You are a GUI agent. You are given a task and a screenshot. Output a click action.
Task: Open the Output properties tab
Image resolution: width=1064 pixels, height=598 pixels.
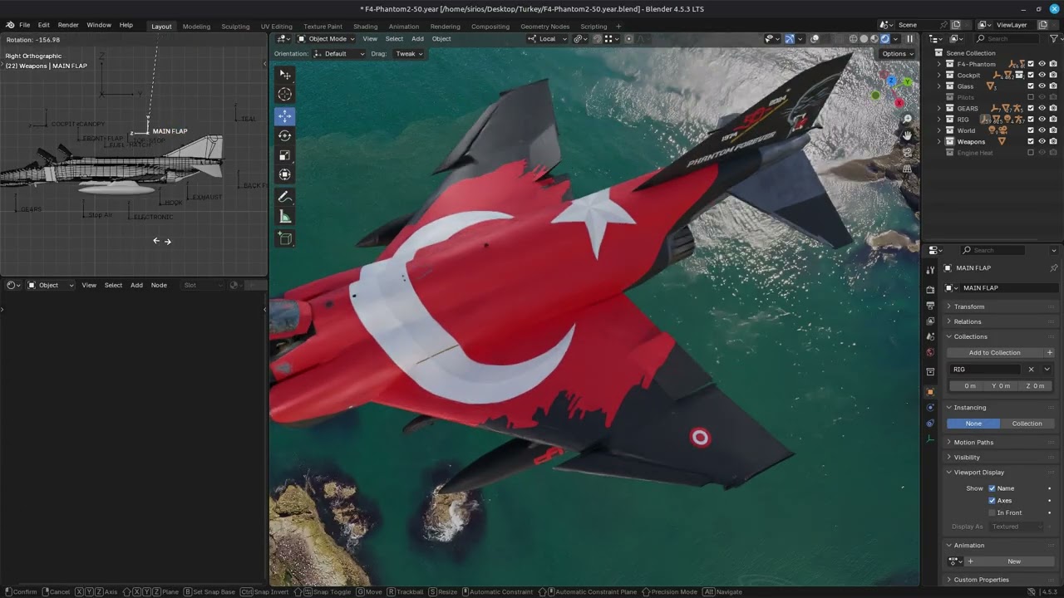[930, 306]
